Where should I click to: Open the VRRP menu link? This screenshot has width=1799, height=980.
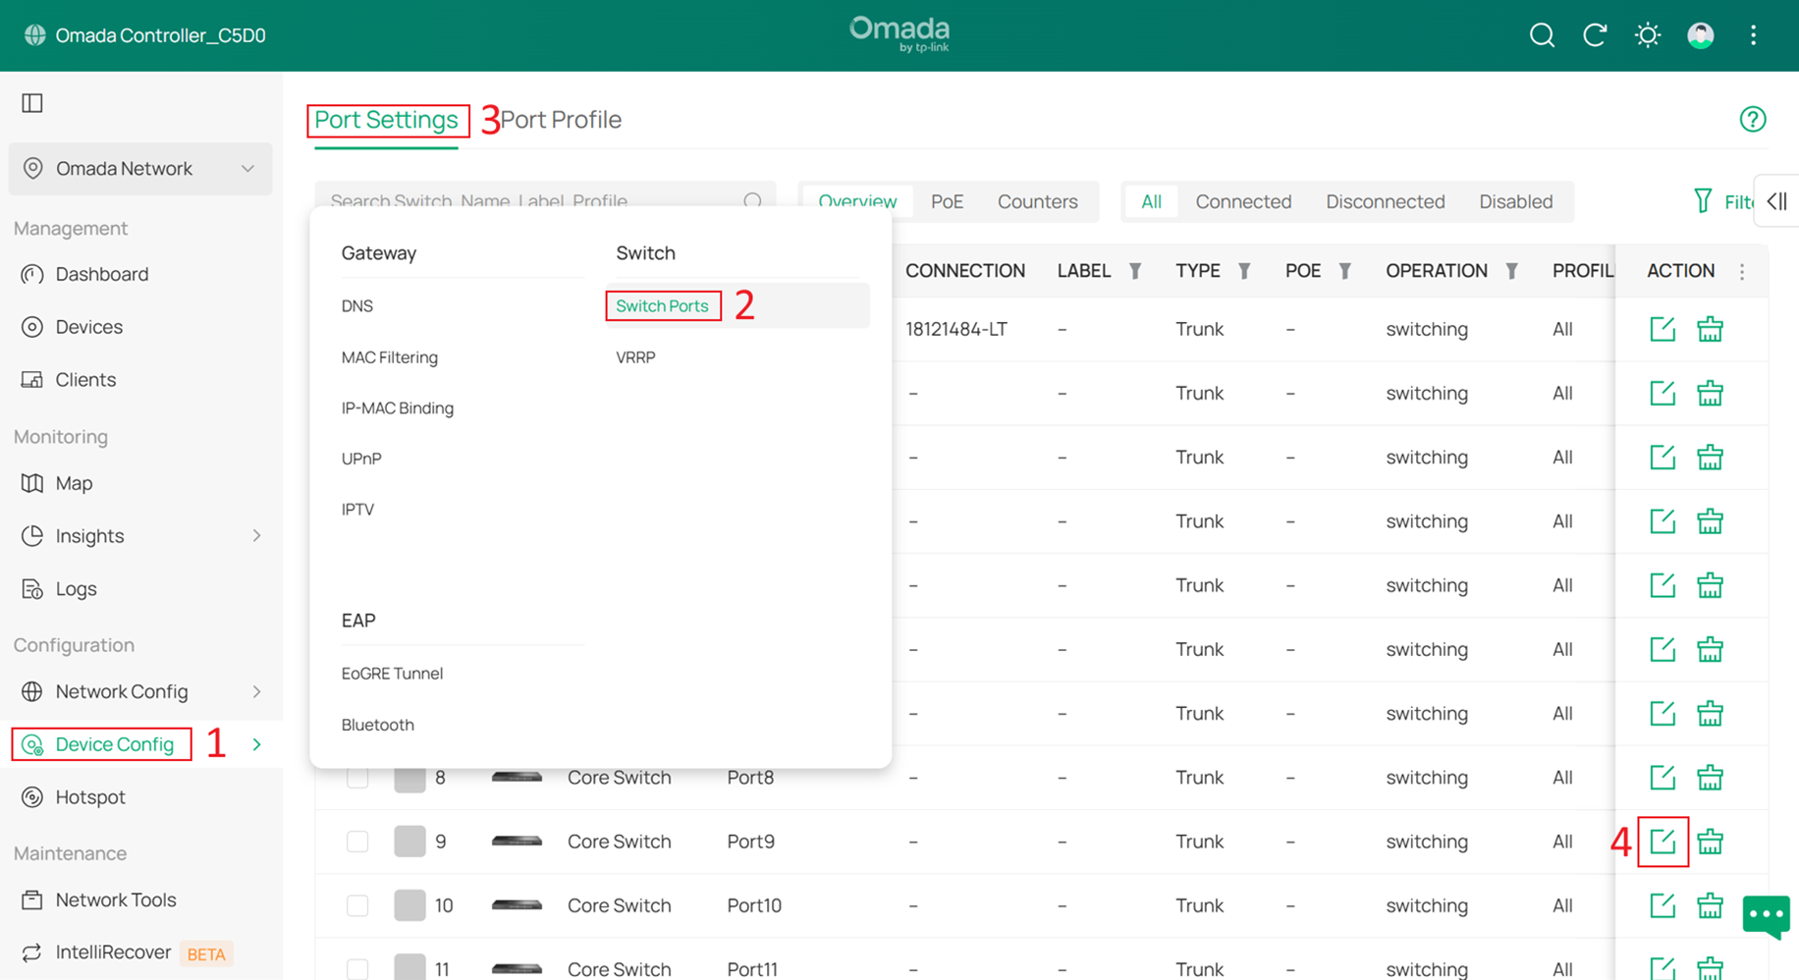(635, 357)
